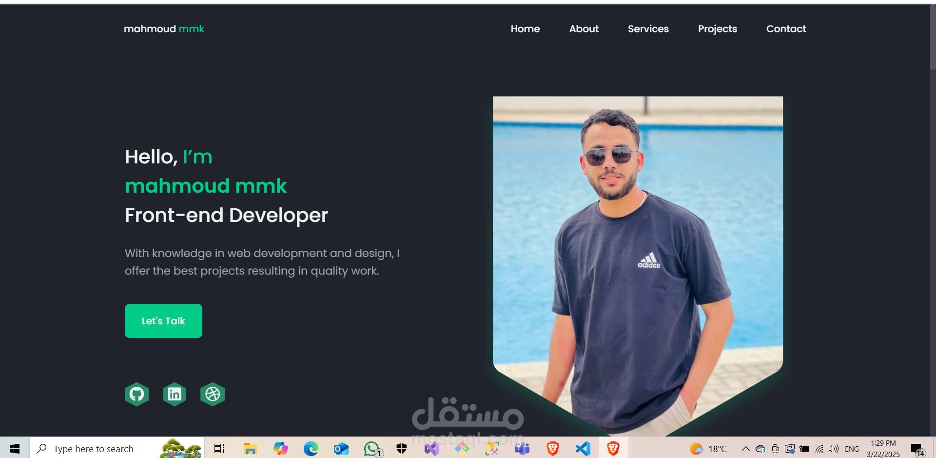
Task: Open the Wi-Fi network tray icon
Action: tap(819, 449)
